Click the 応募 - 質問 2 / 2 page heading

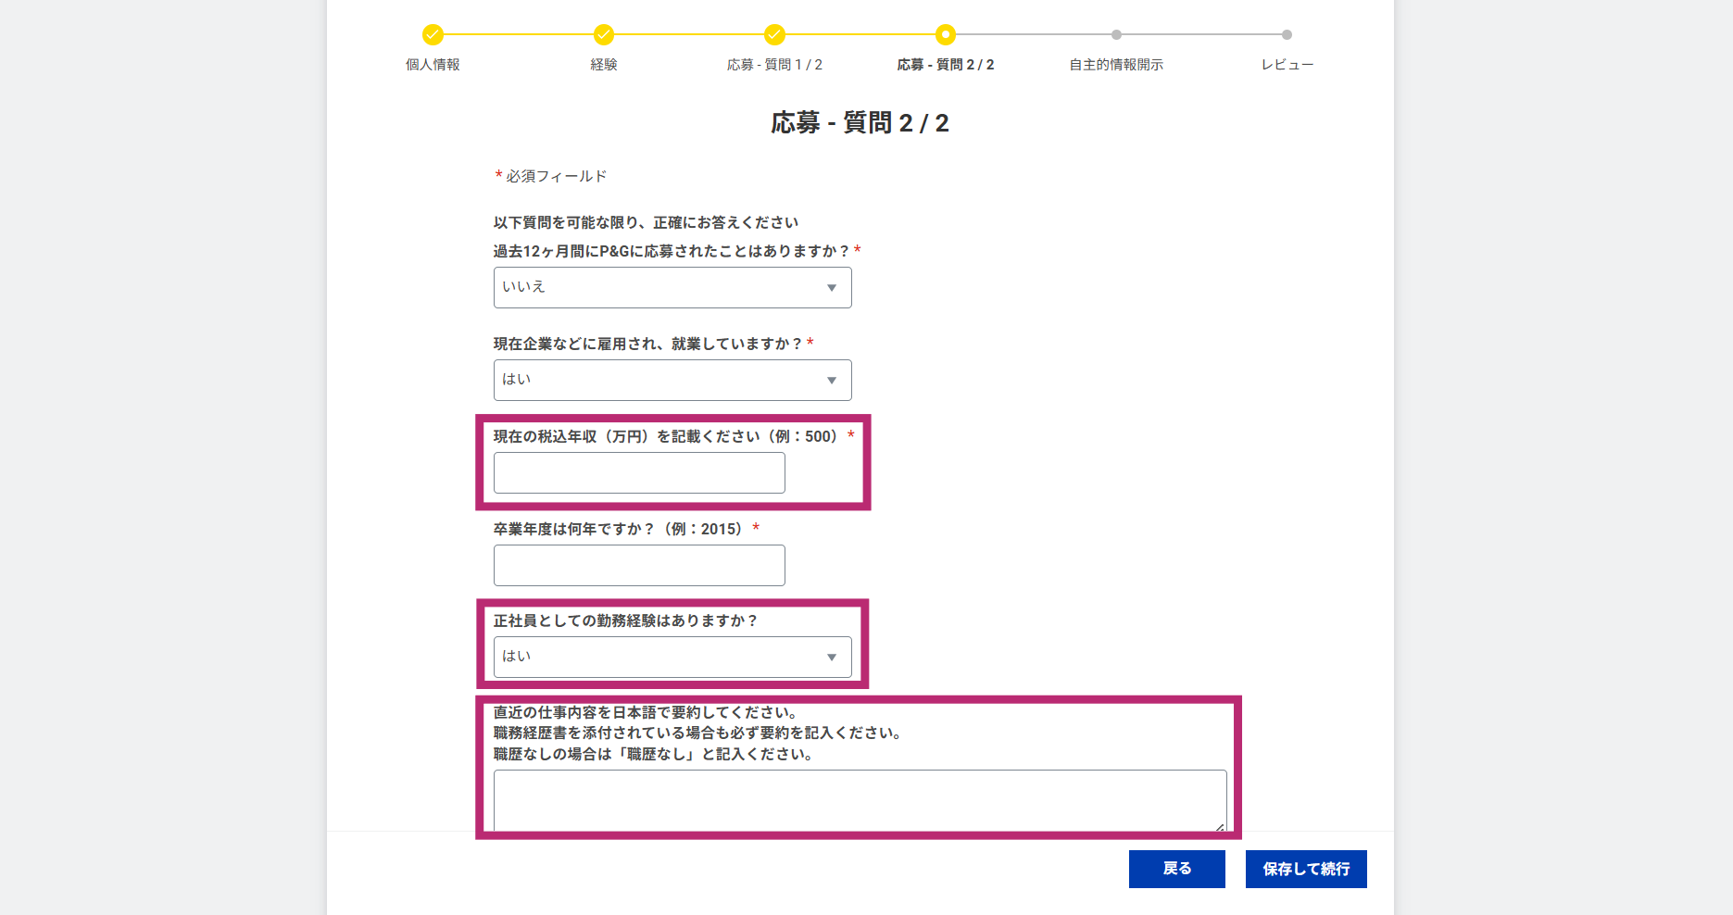(x=860, y=123)
